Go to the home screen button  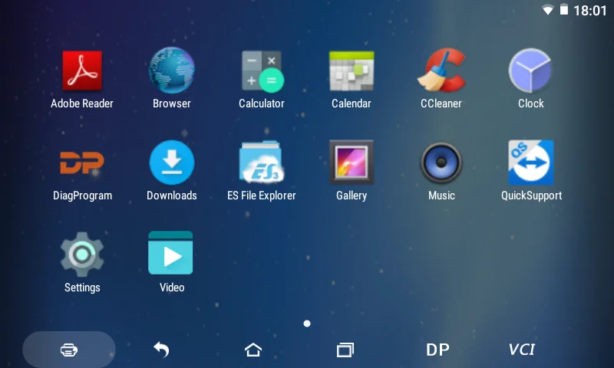[253, 350]
